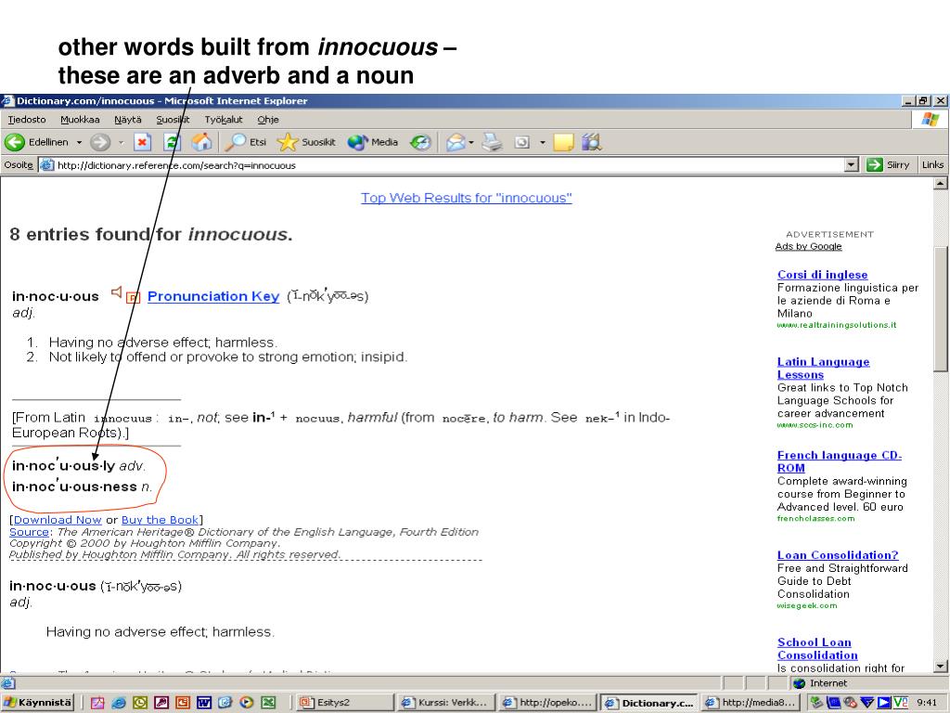Click the Forward arrow button
This screenshot has width=950, height=713.
click(100, 142)
